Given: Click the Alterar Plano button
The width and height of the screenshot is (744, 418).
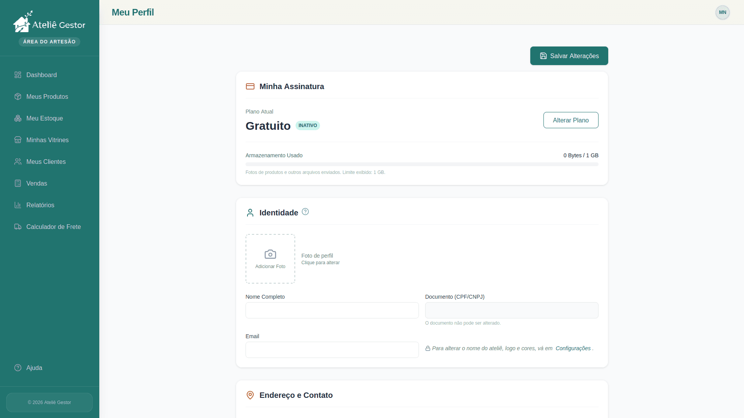Looking at the screenshot, I should tap(571, 120).
